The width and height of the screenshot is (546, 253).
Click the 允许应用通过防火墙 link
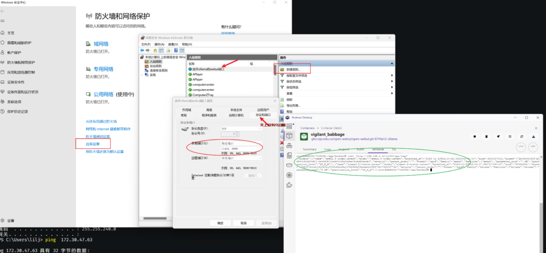101,121
